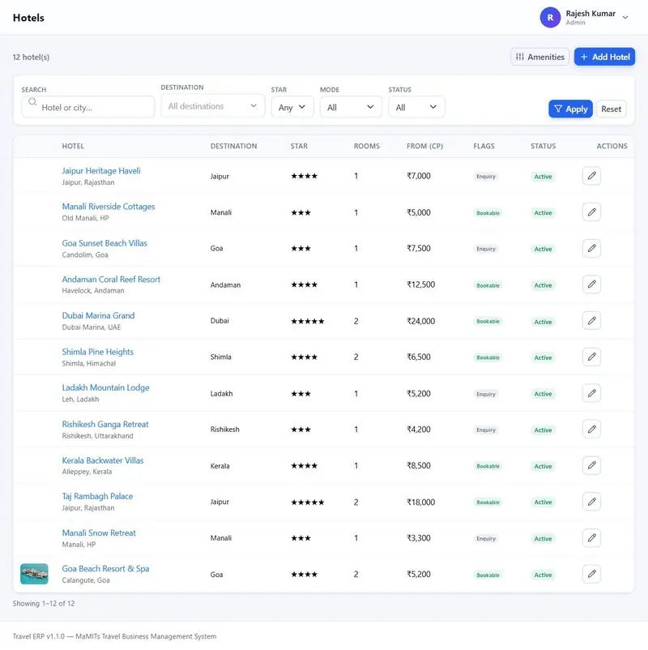Click the Bookable flag for Kerala Backwater Villas
This screenshot has height=650, width=648.
488,466
